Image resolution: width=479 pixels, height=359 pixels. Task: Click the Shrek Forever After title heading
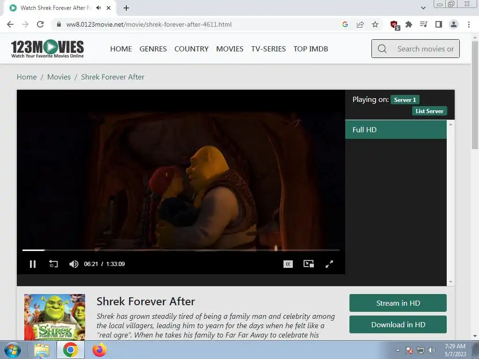coord(146,302)
